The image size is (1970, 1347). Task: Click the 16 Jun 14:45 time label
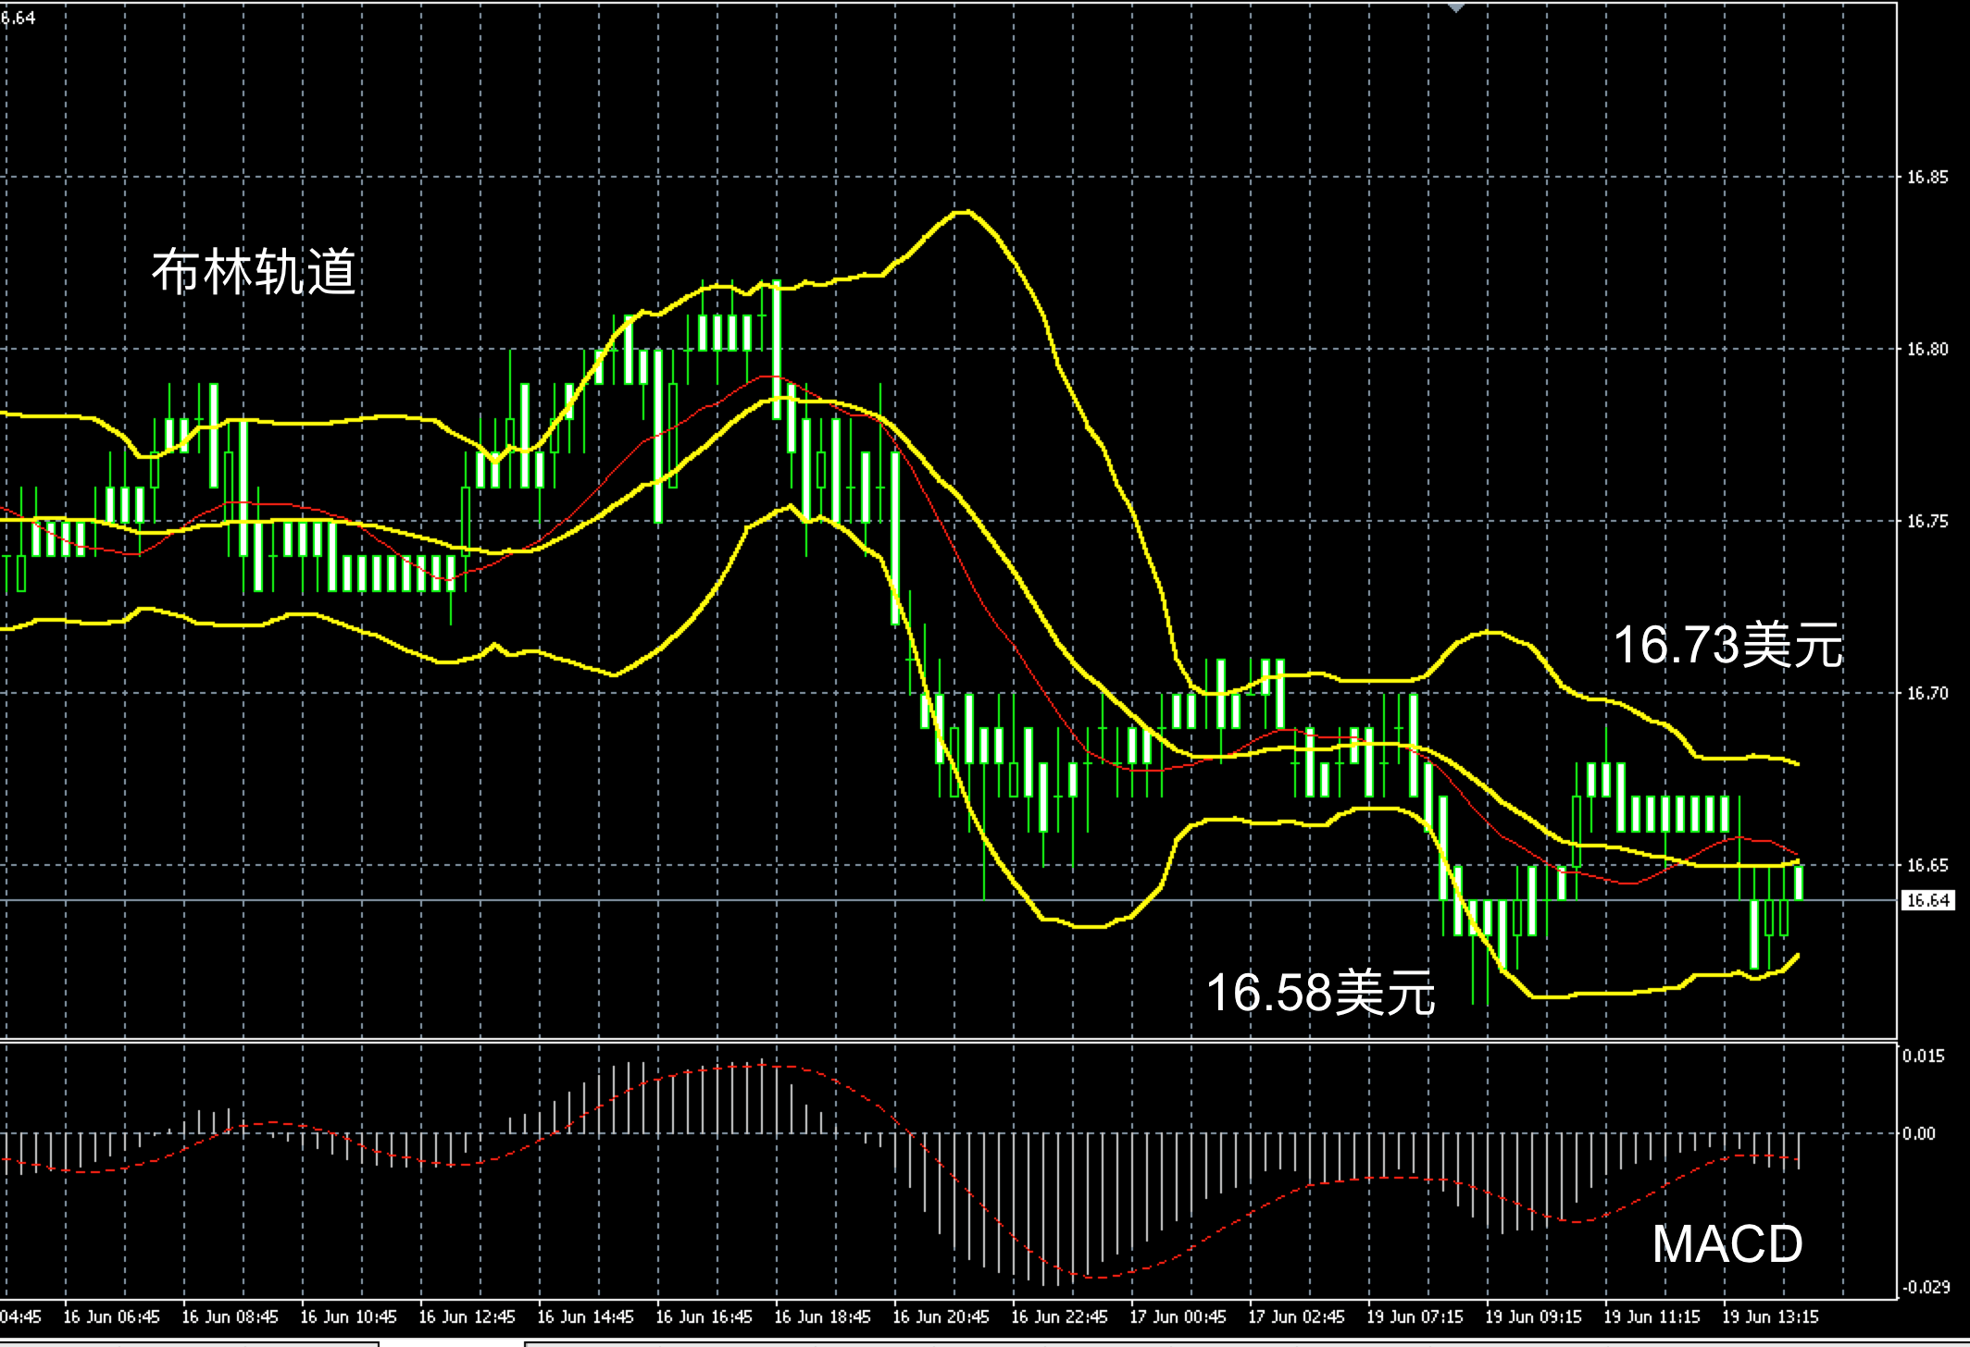pos(585,1316)
